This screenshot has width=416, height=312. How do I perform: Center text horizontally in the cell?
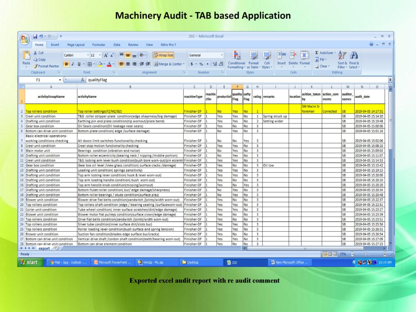pyautogui.click(x=128, y=64)
